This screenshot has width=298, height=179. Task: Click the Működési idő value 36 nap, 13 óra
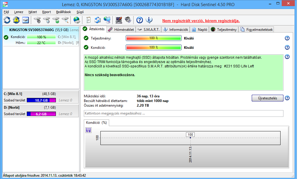148,96
